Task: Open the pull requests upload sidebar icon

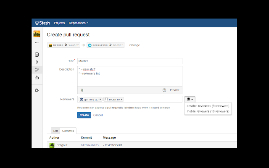Action: (x=37, y=77)
